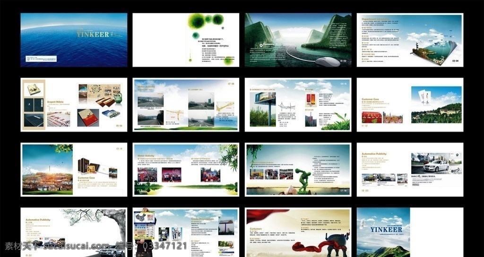
Task: Open the 17-18 discus thrower statue spread
Action: [298, 170]
